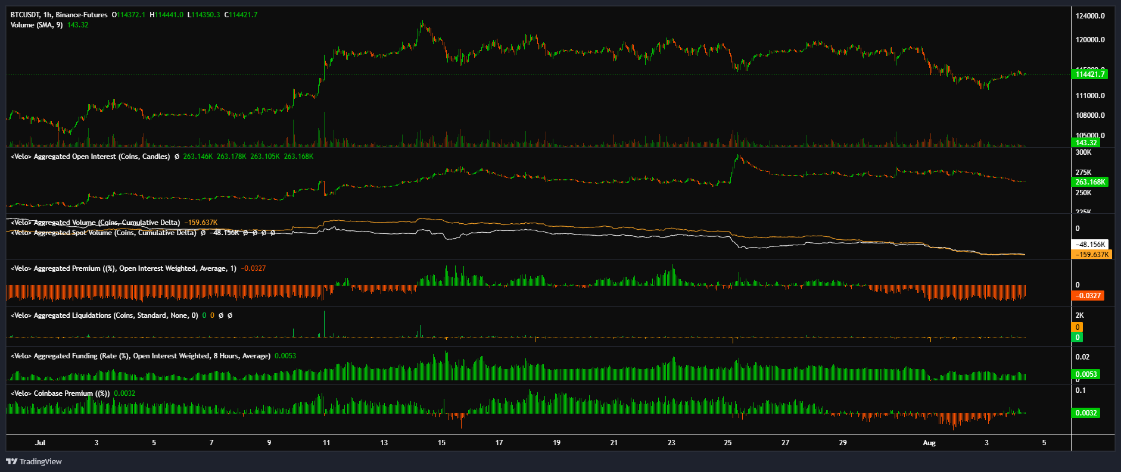
Task: Click the 263.146K open interest legend value
Action: 198,157
